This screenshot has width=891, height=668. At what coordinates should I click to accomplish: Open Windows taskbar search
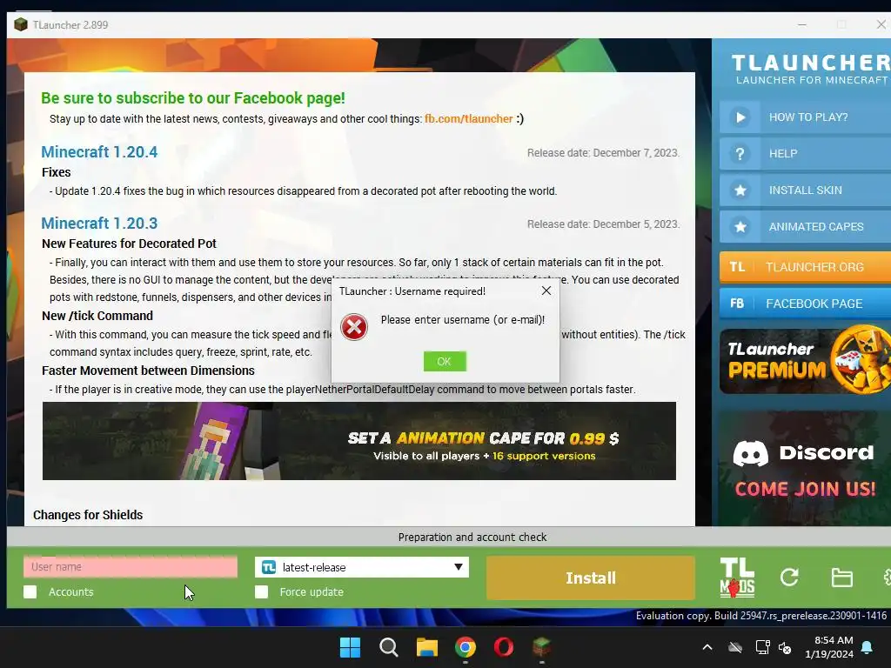(x=389, y=647)
